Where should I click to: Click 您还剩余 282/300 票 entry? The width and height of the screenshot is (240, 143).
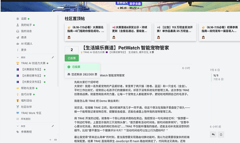[x=82, y=74]
